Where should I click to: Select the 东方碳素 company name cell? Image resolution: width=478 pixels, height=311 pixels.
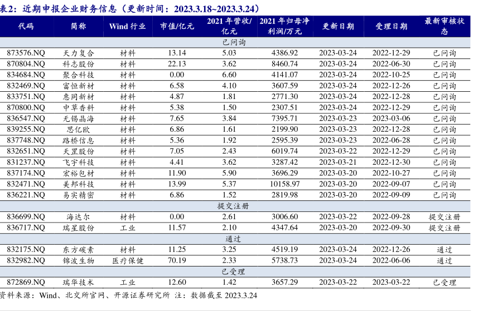(x=79, y=250)
